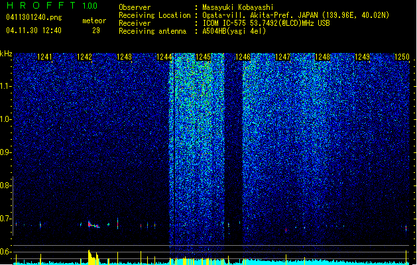Click the meteor count 29

96,30
